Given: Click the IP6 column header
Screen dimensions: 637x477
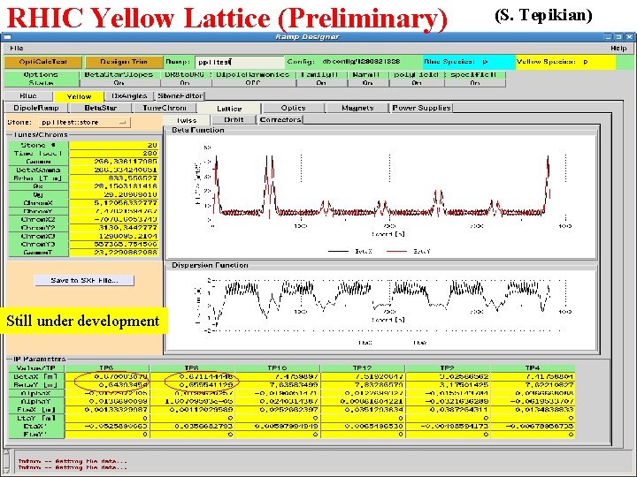Looking at the screenshot, I should (107, 368).
